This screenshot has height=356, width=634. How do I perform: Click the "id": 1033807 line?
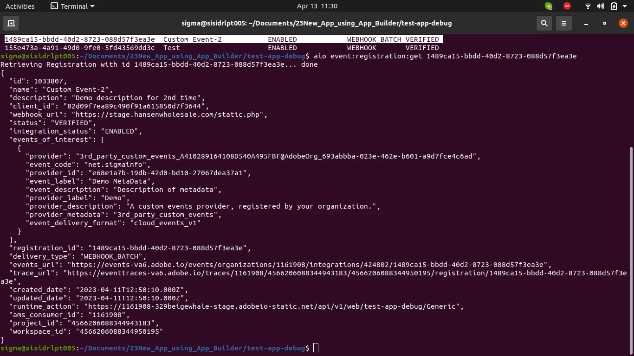[x=38, y=81]
